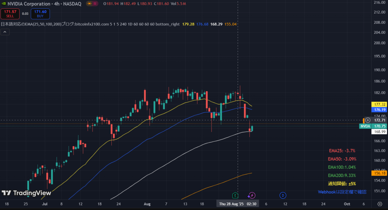Click the 151.00 price scale label
Viewport: 388px width, 210px height.
point(380,191)
